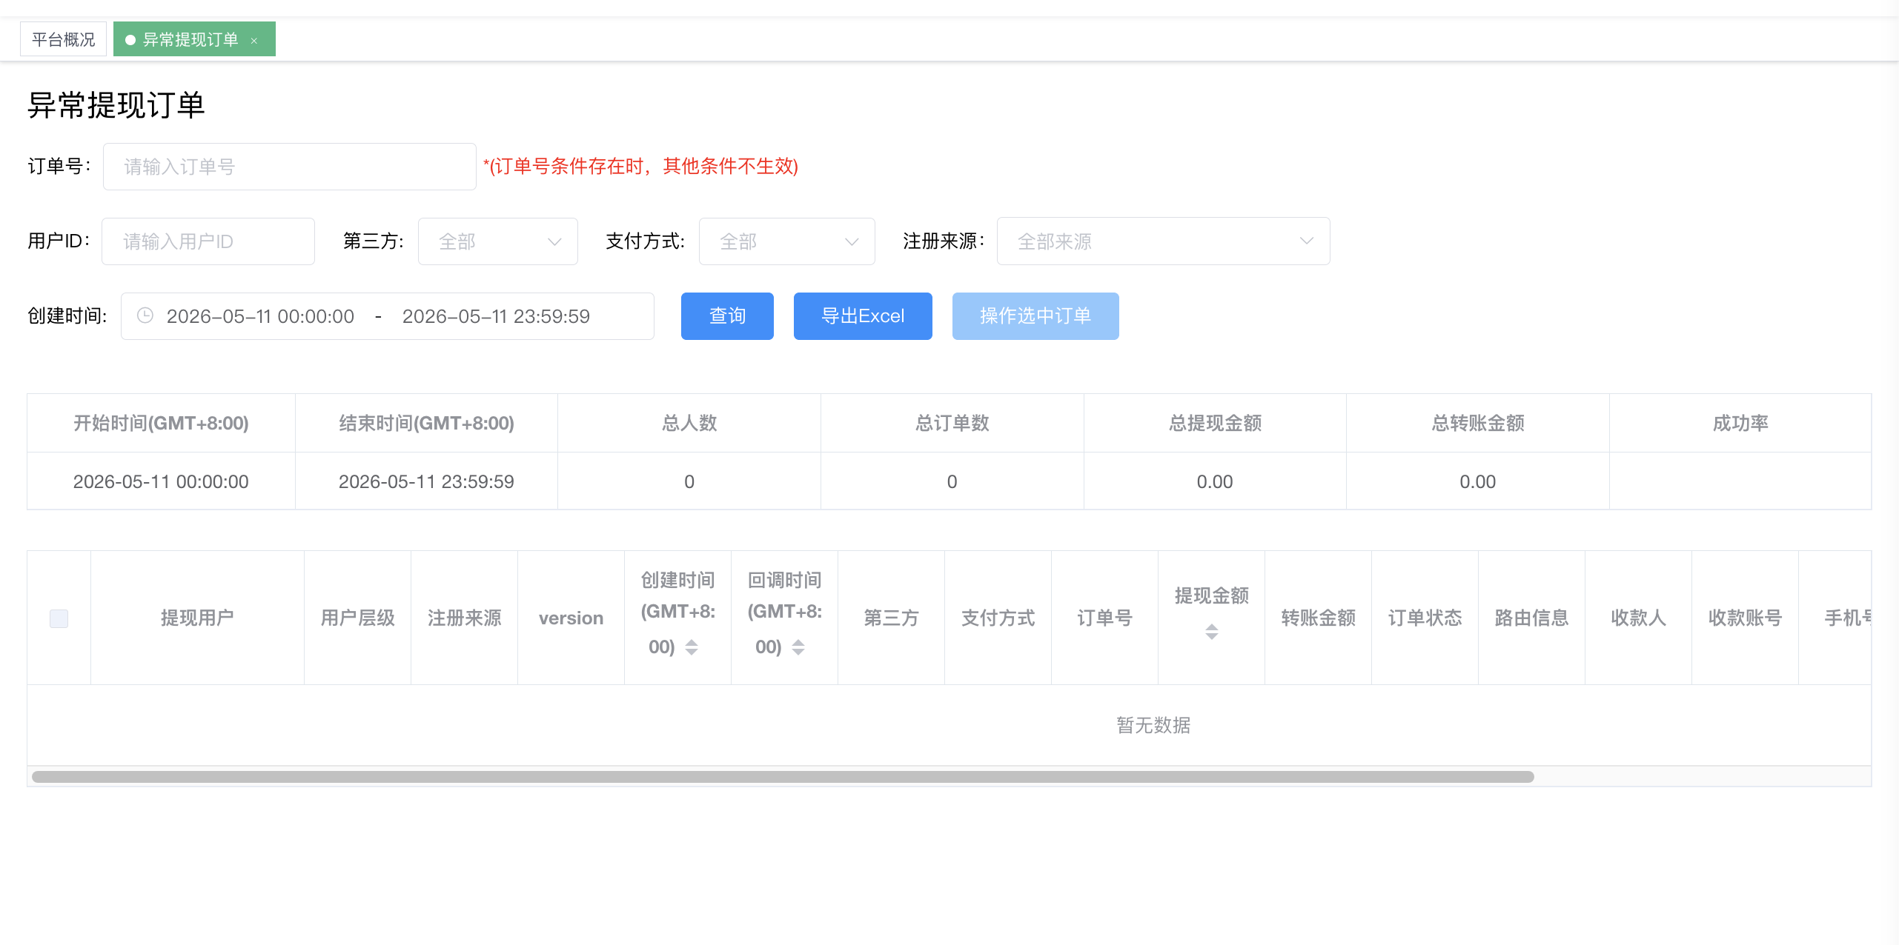The width and height of the screenshot is (1899, 945).
Task: Click the 支付方式 table column header
Action: (998, 618)
